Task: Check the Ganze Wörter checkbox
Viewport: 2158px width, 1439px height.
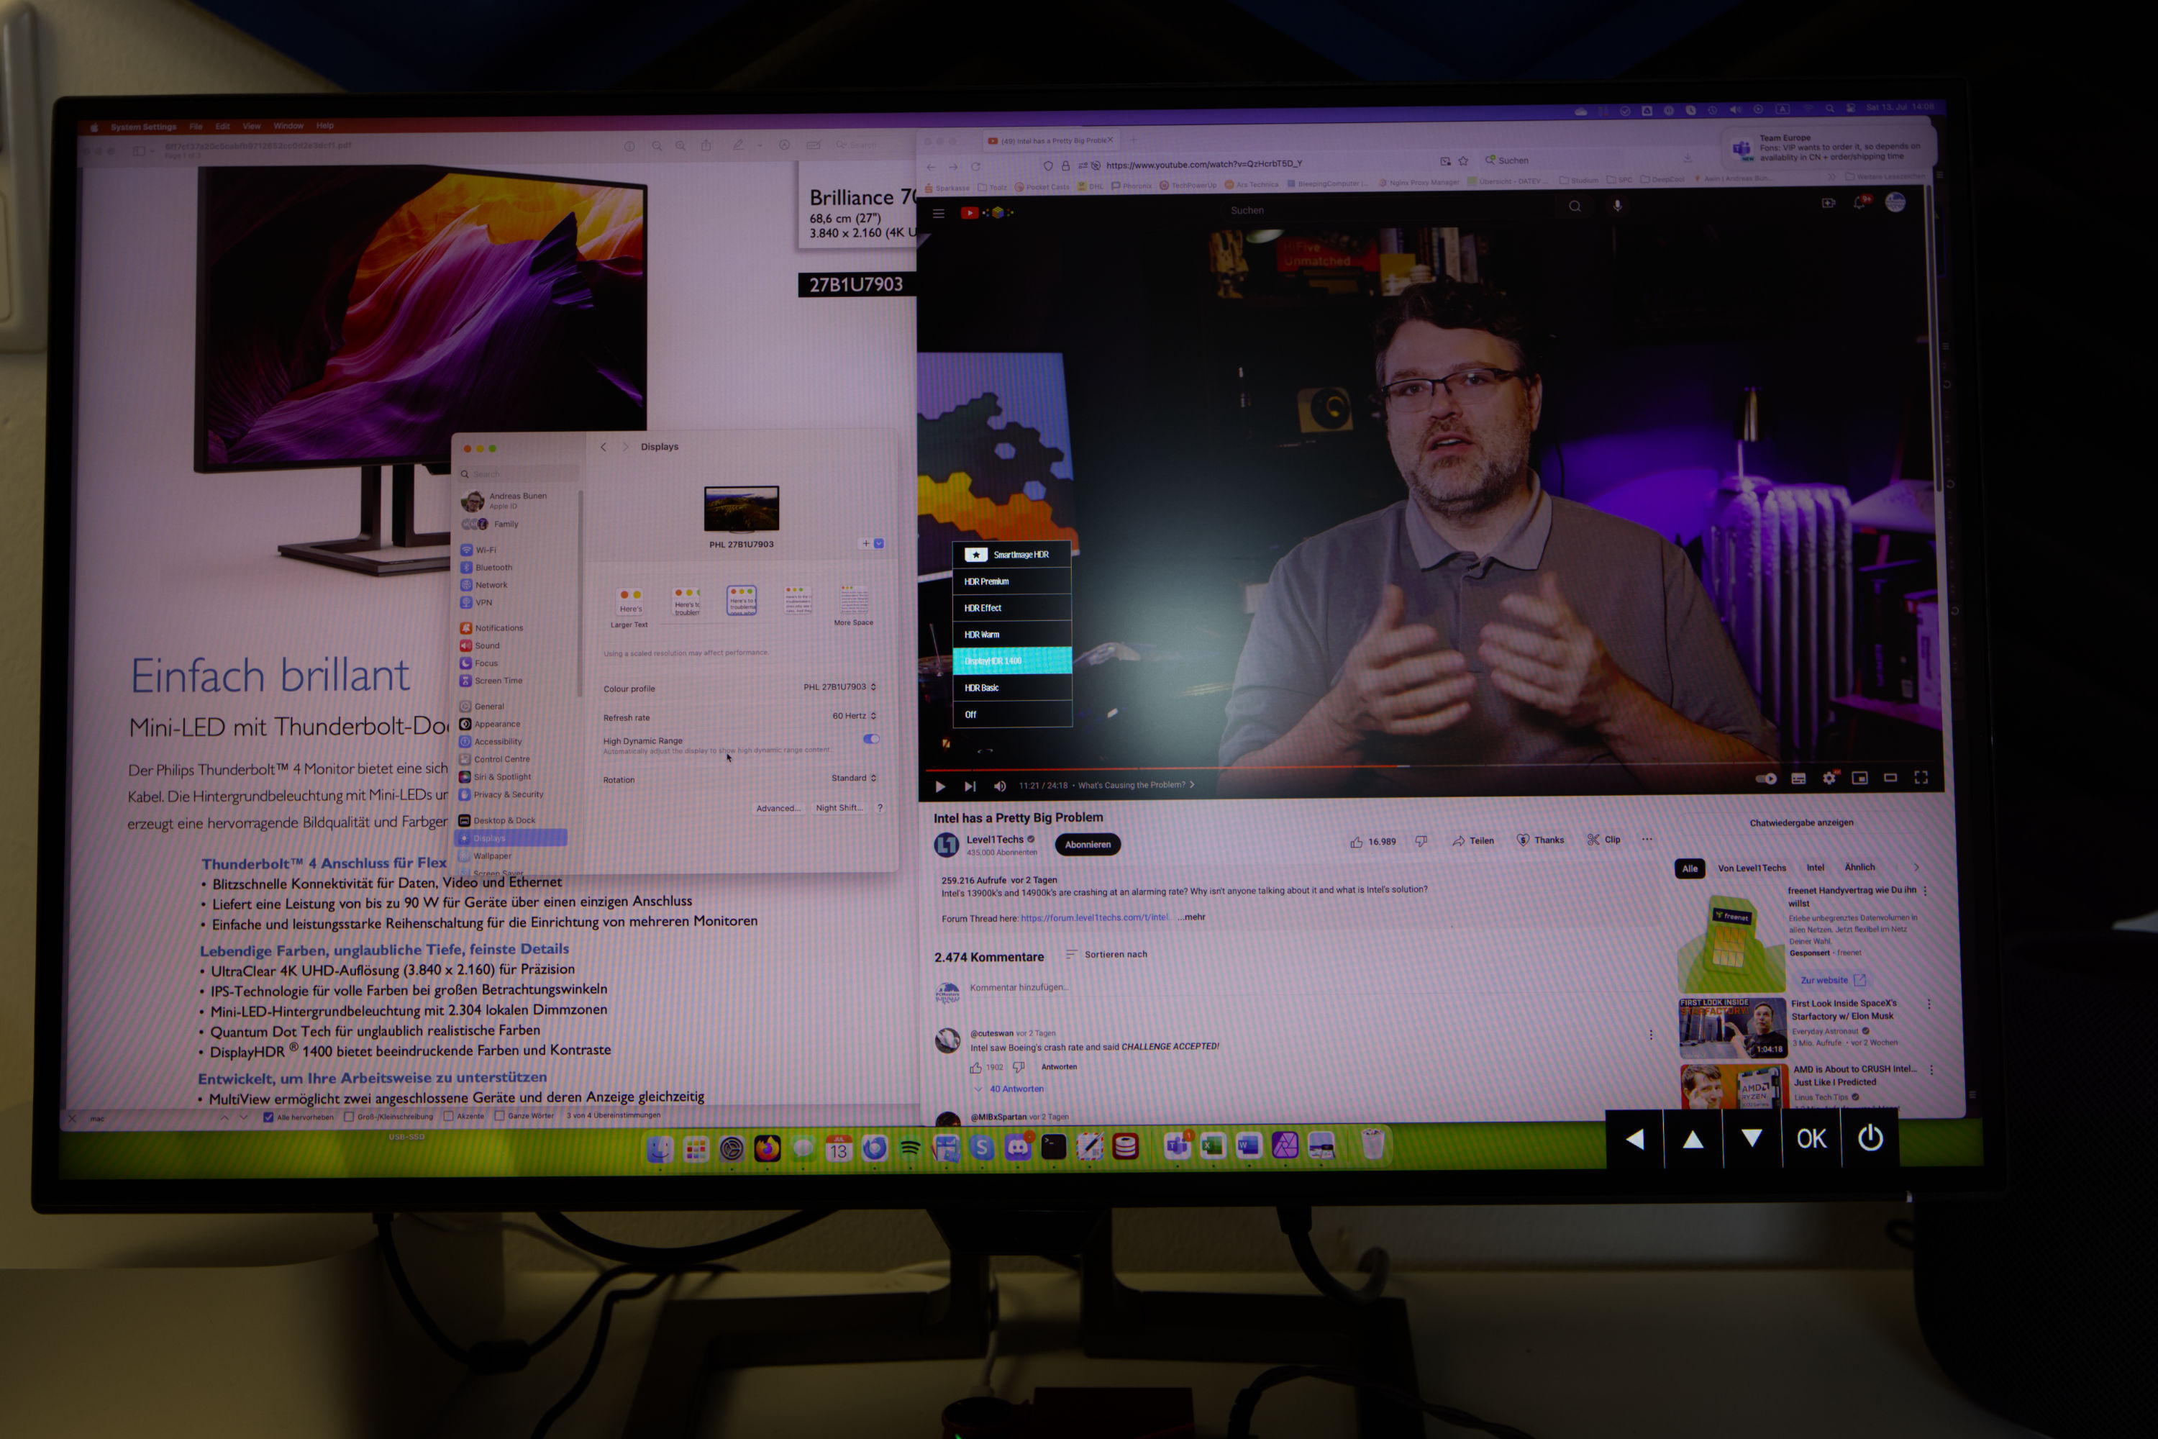Action: pos(499,1116)
